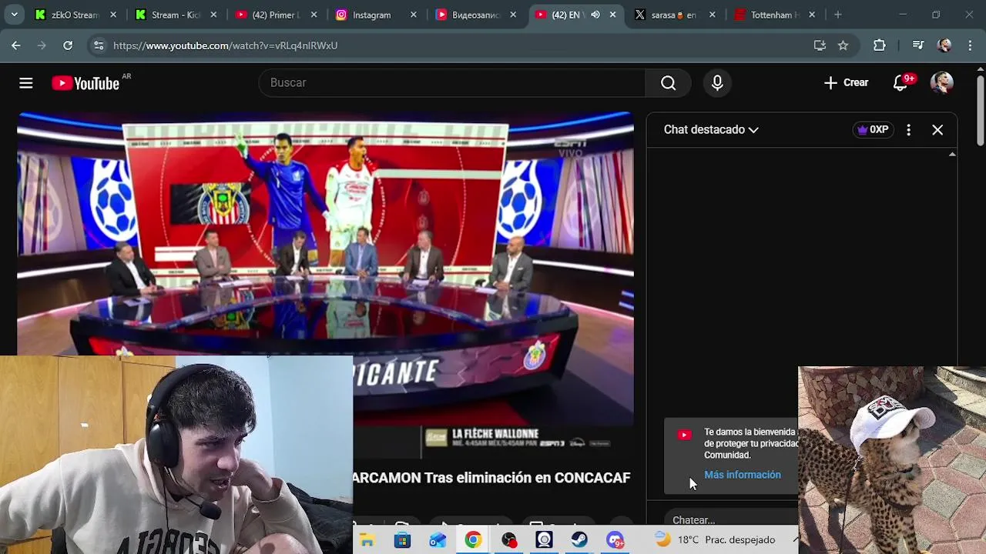The width and height of the screenshot is (986, 554).
Task: Open the YouTube account avatar menu
Action: [x=941, y=83]
